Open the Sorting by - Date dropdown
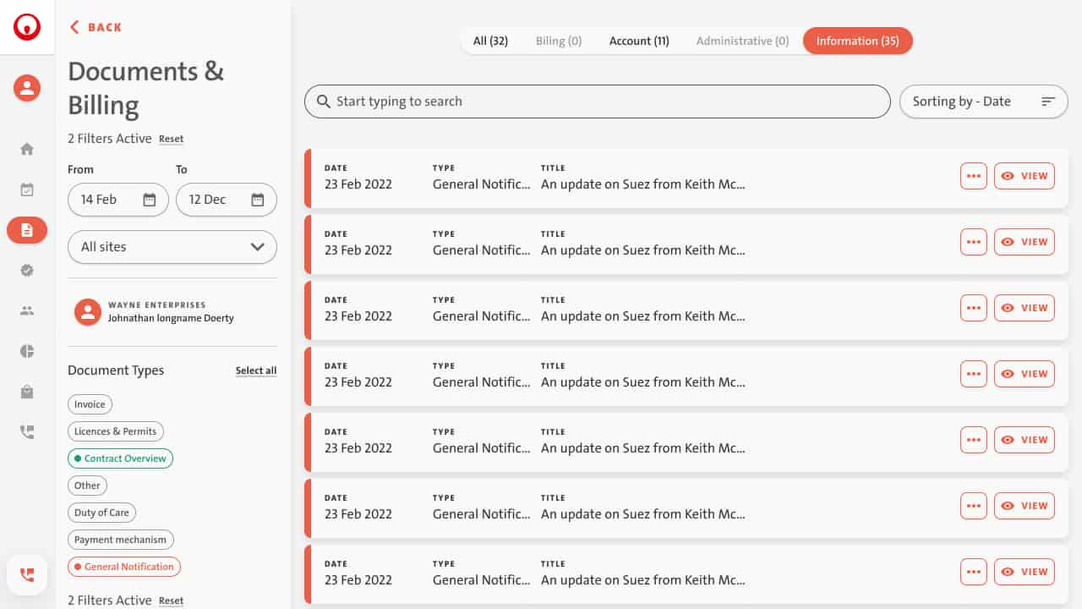The image size is (1082, 609). [983, 101]
